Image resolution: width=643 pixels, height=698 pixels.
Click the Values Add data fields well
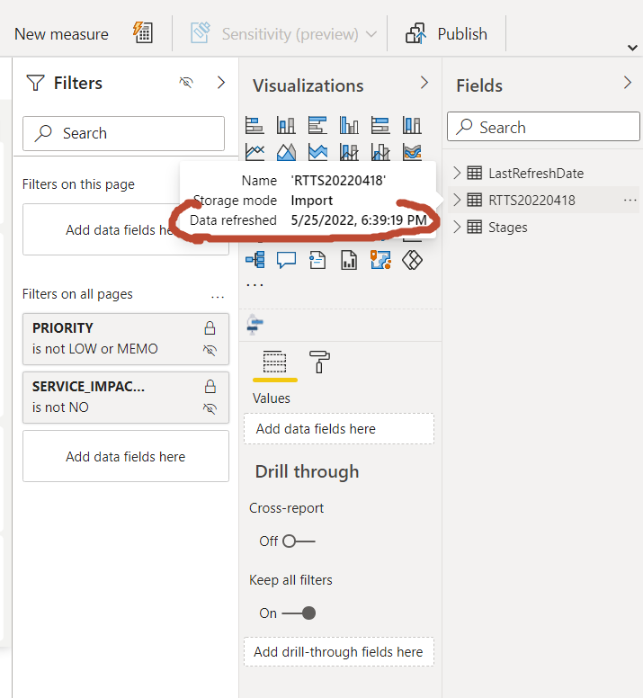pos(339,429)
